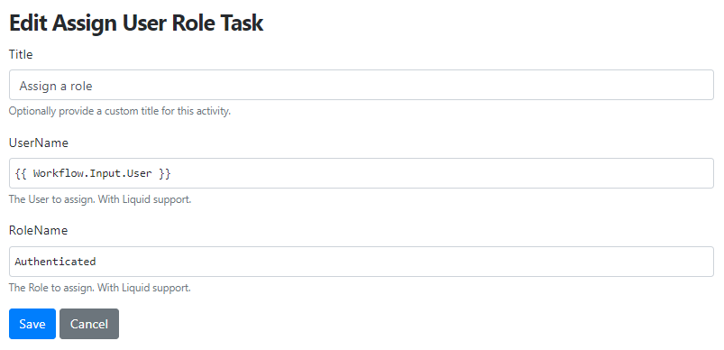Click the UserName field label
Viewport: 724px width, 350px height.
coord(39,143)
